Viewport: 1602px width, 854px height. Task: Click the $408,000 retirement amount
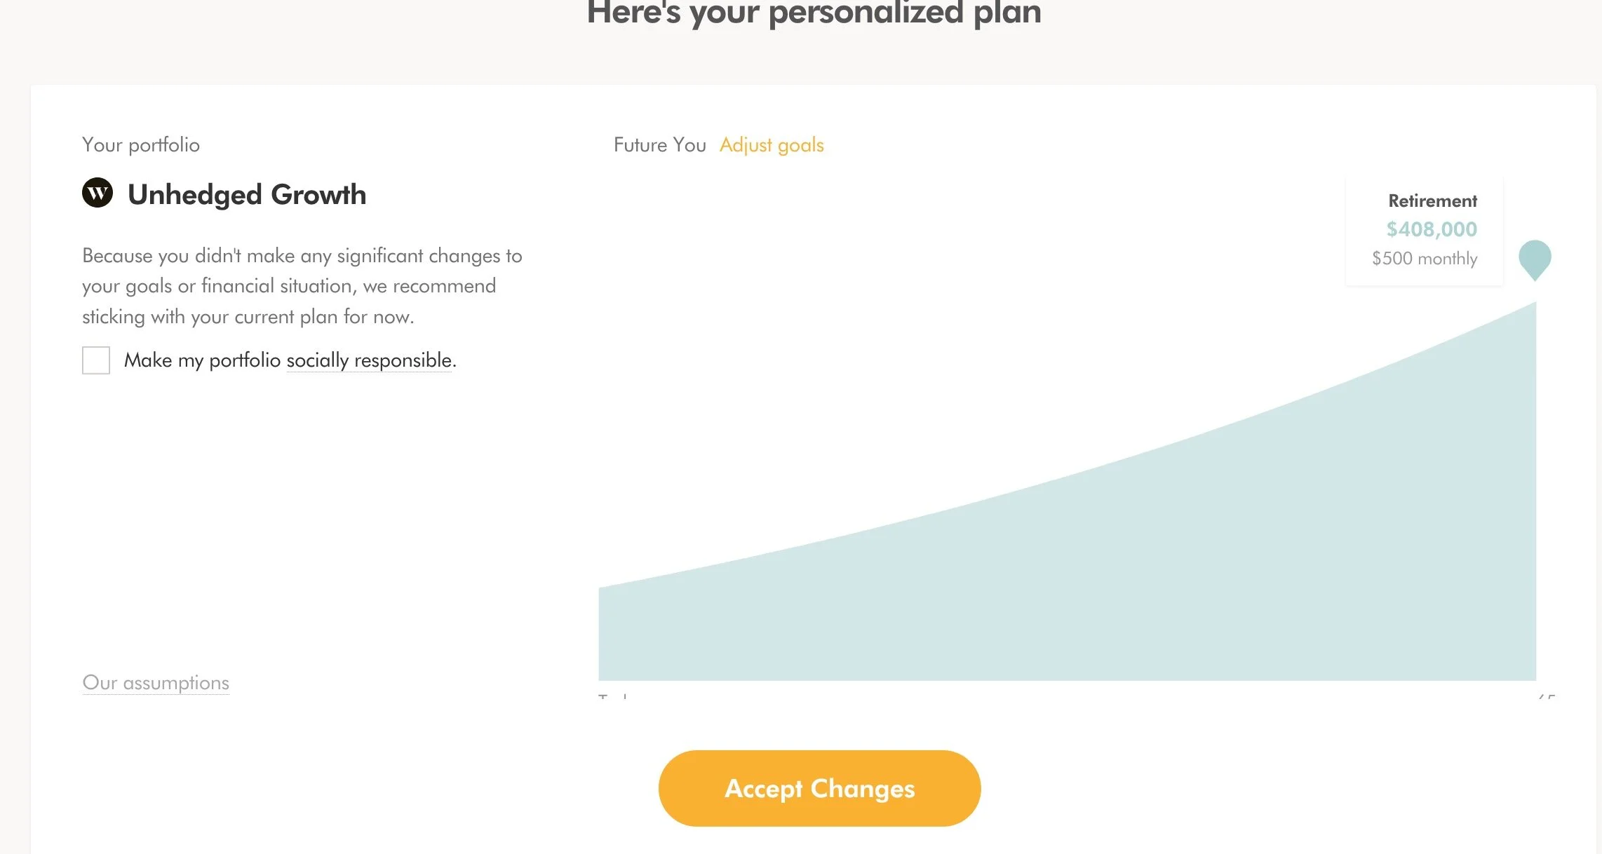click(x=1432, y=229)
